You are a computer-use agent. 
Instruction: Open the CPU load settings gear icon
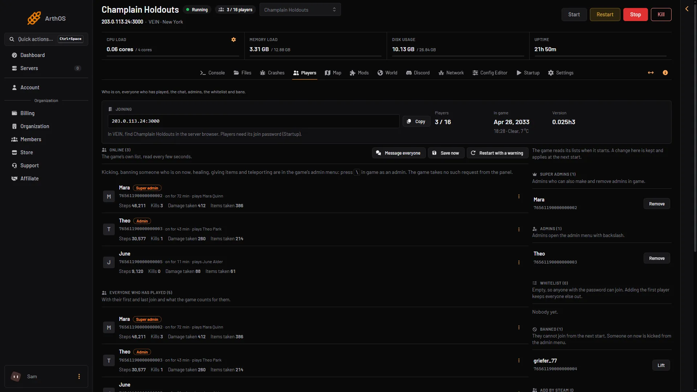pyautogui.click(x=233, y=40)
